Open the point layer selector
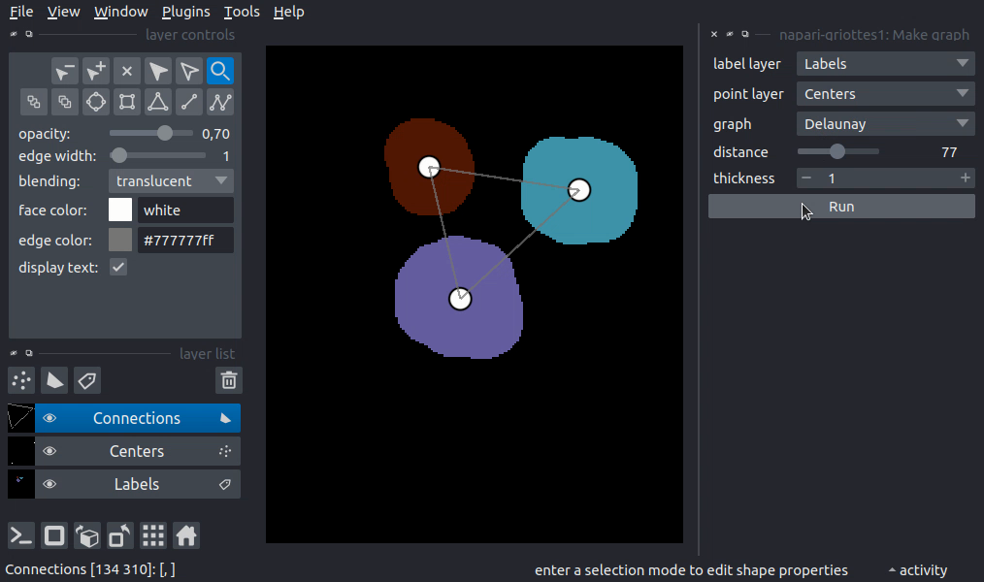 (x=884, y=93)
